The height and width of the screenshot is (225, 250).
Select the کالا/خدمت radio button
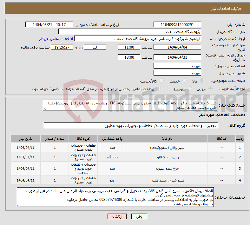click(161, 81)
